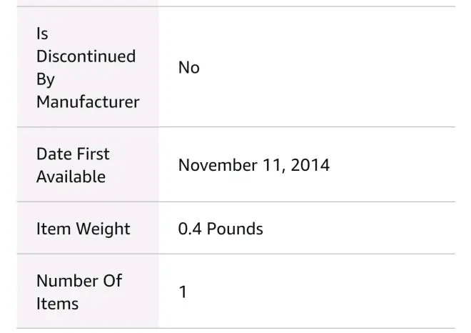471x333 pixels.
Task: Click the word "Date" in the label column
Action: pos(54,154)
